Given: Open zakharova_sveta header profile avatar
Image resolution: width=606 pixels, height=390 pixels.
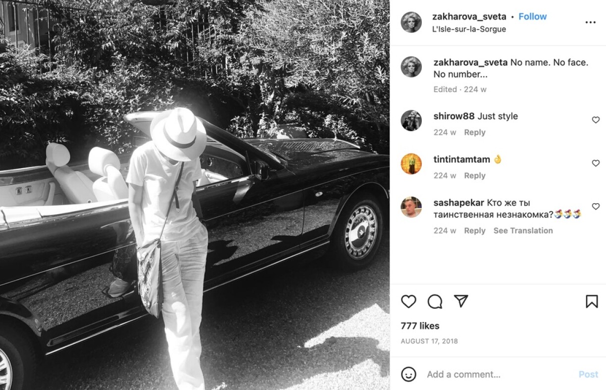Looking at the screenshot, I should [411, 22].
